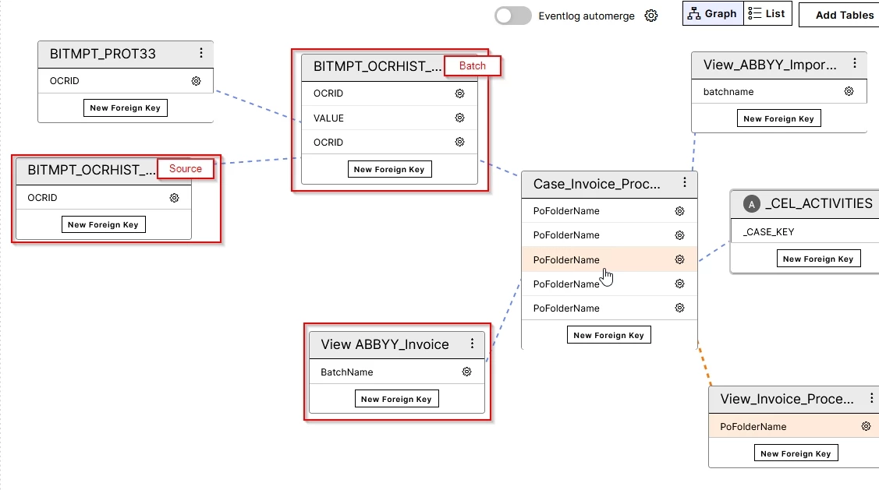Add New Foreign Key in View_Invoice_Proce...
Screen dimensions: 879x490
[796, 453]
